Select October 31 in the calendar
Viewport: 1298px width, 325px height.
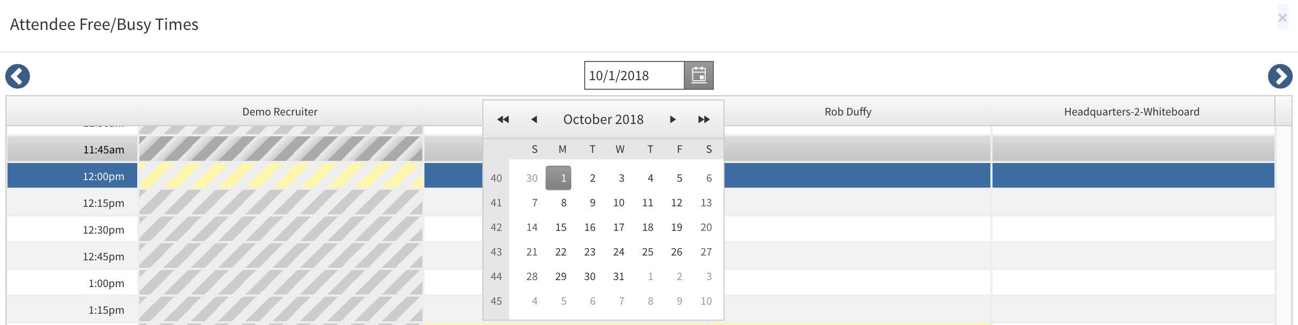[618, 276]
